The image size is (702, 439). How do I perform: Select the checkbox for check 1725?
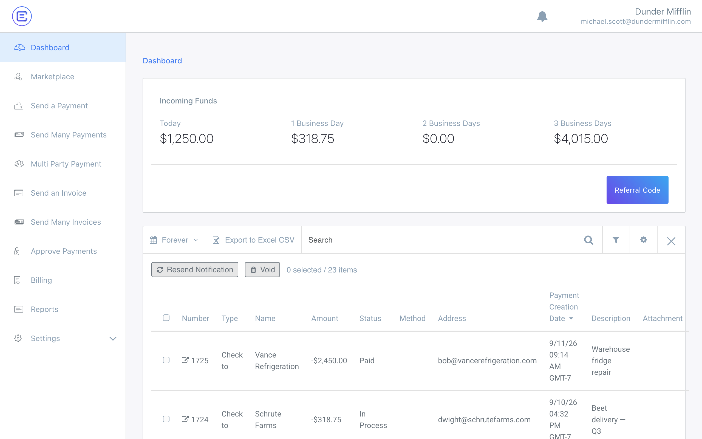coord(166,360)
